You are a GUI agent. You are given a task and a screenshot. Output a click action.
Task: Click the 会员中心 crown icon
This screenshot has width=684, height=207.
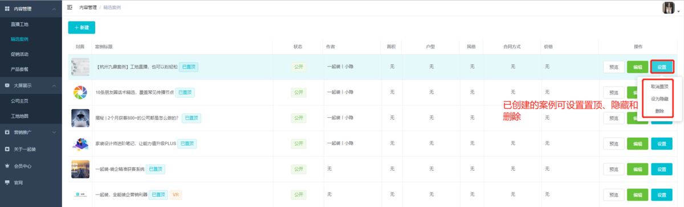pos(7,166)
